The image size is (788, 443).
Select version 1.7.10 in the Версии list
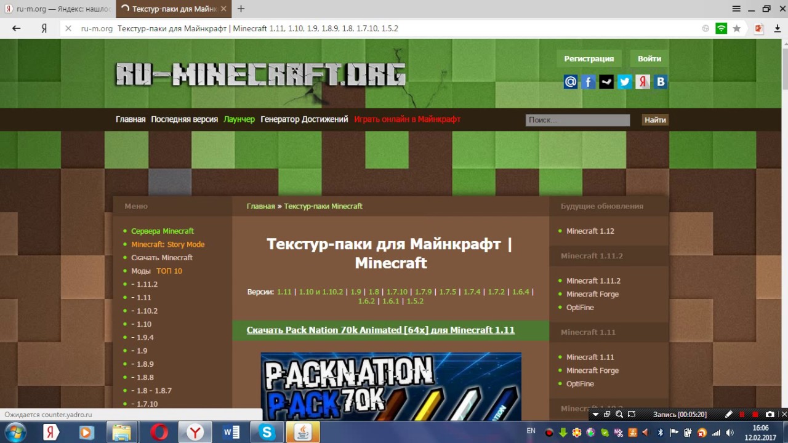[397, 292]
